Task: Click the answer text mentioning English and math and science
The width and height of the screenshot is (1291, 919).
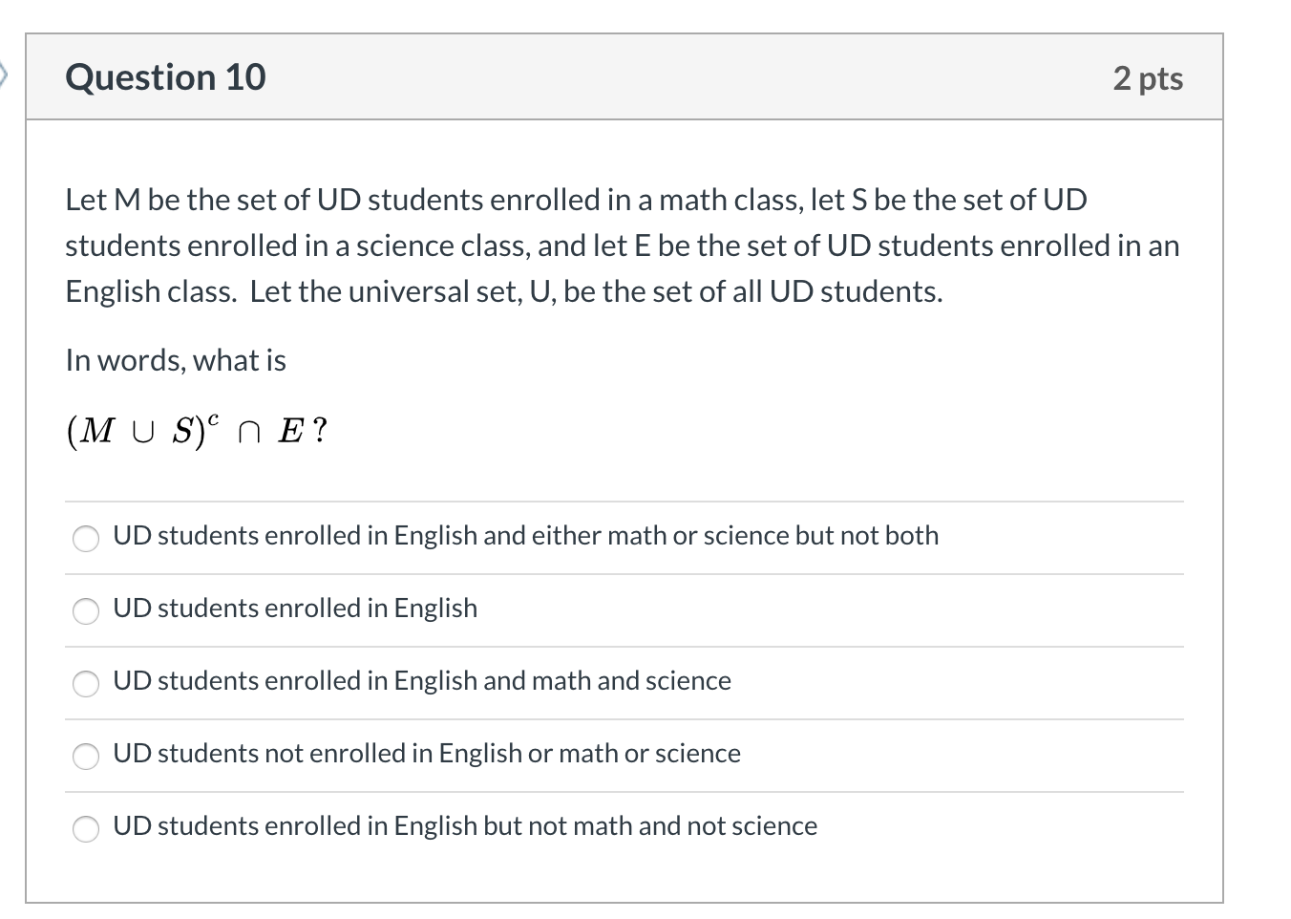Action: tap(422, 681)
